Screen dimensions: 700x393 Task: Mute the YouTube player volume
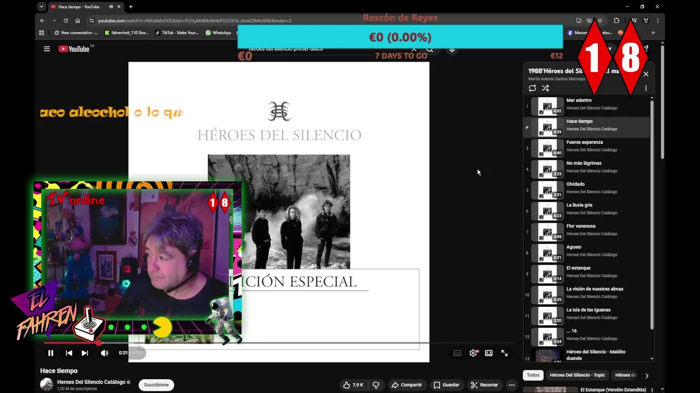point(104,353)
